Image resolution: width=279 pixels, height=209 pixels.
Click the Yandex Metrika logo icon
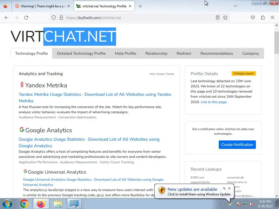coord(22,85)
